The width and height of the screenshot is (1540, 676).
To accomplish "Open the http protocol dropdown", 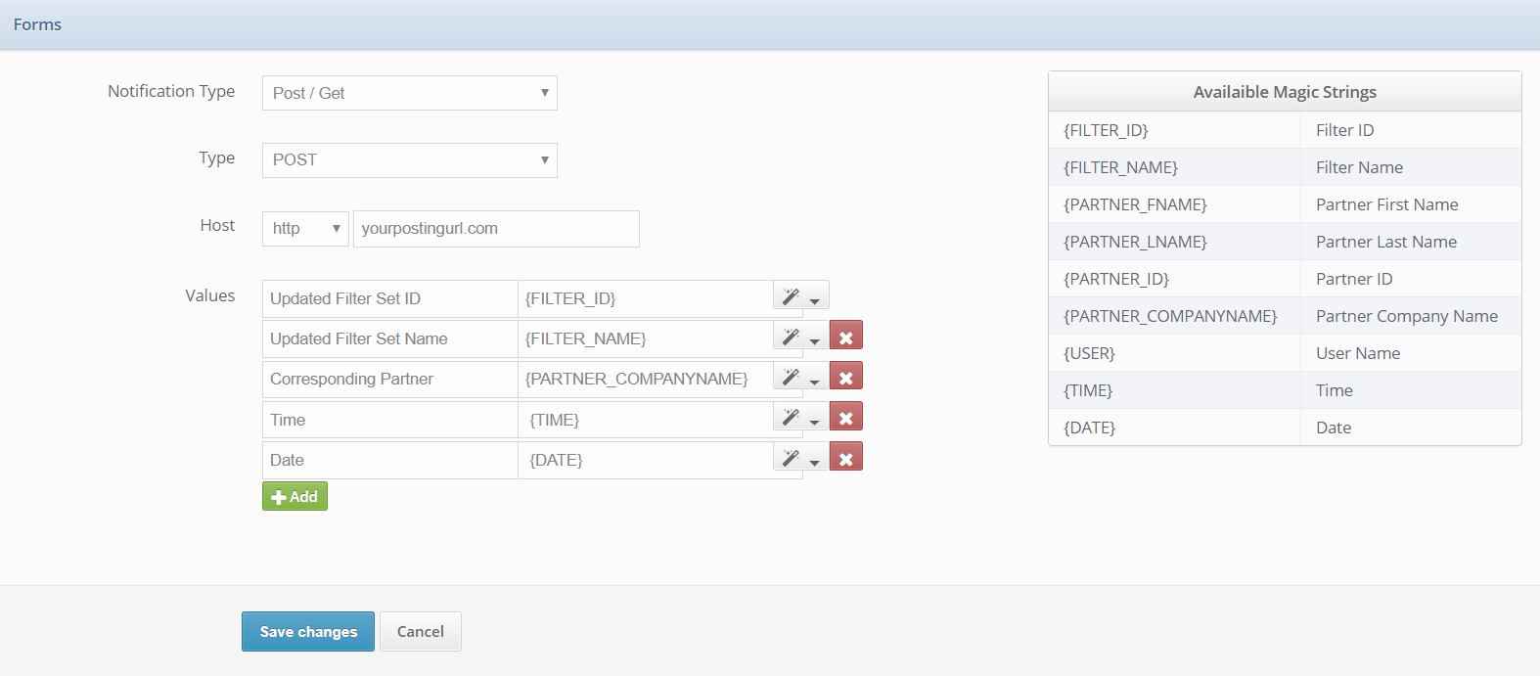I will [x=305, y=229].
